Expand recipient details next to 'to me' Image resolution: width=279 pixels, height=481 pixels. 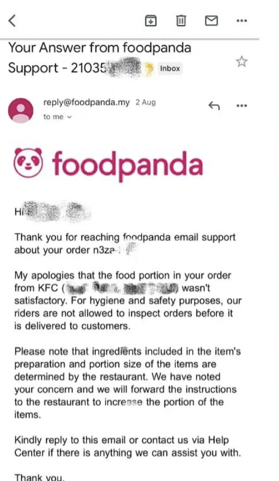click(x=69, y=117)
